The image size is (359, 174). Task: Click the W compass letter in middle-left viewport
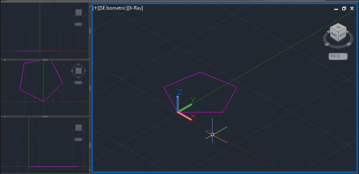coord(72,71)
